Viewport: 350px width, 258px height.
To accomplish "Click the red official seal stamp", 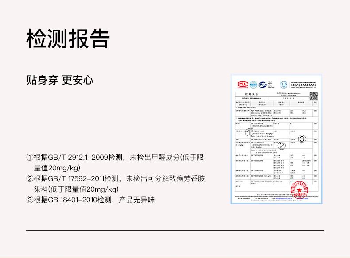I will 299,190.
